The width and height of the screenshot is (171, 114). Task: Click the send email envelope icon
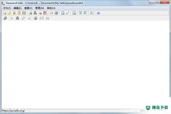[x=41, y=18]
